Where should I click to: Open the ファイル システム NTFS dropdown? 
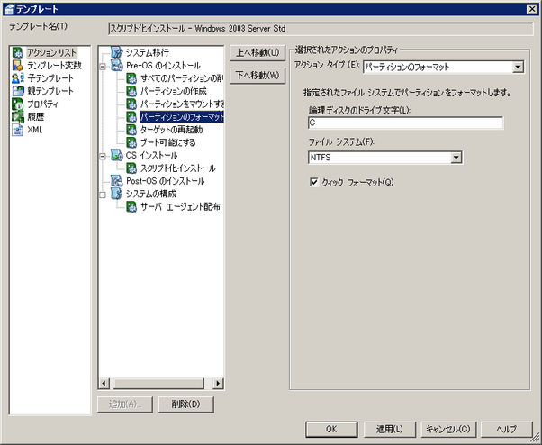(456, 158)
